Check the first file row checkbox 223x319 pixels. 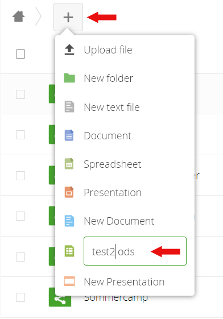[20, 94]
